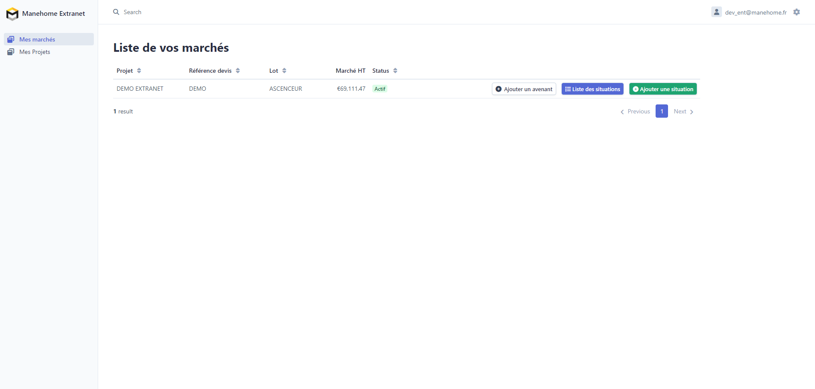
Task: Click the user avatar icon
Action: 716,12
